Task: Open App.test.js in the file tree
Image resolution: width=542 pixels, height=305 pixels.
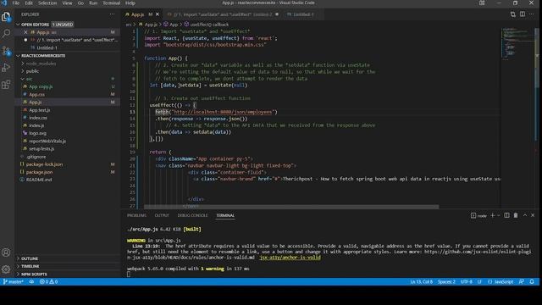Action: 40,110
